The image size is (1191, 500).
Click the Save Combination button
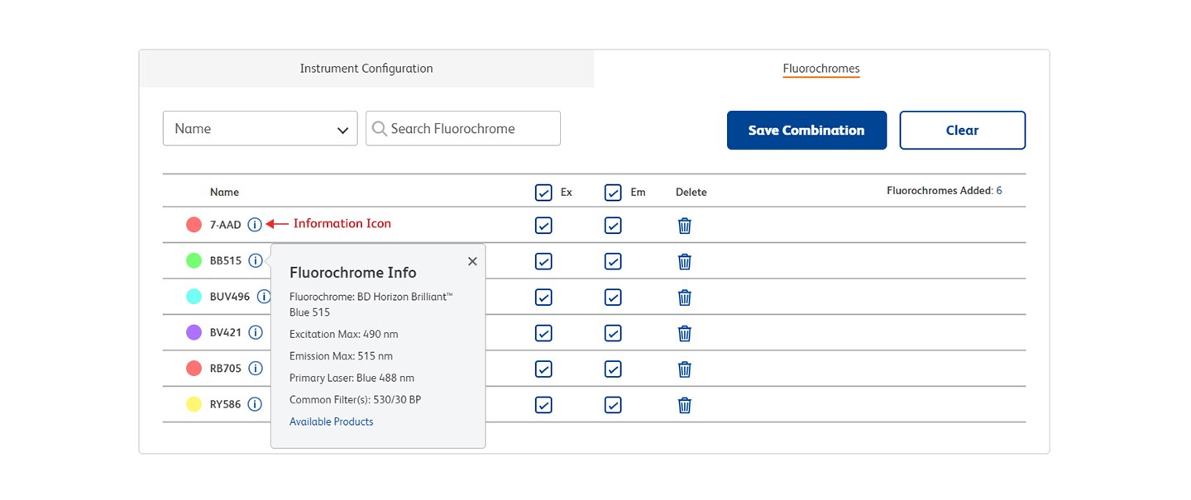pos(806,131)
